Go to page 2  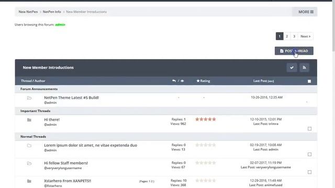(287, 36)
